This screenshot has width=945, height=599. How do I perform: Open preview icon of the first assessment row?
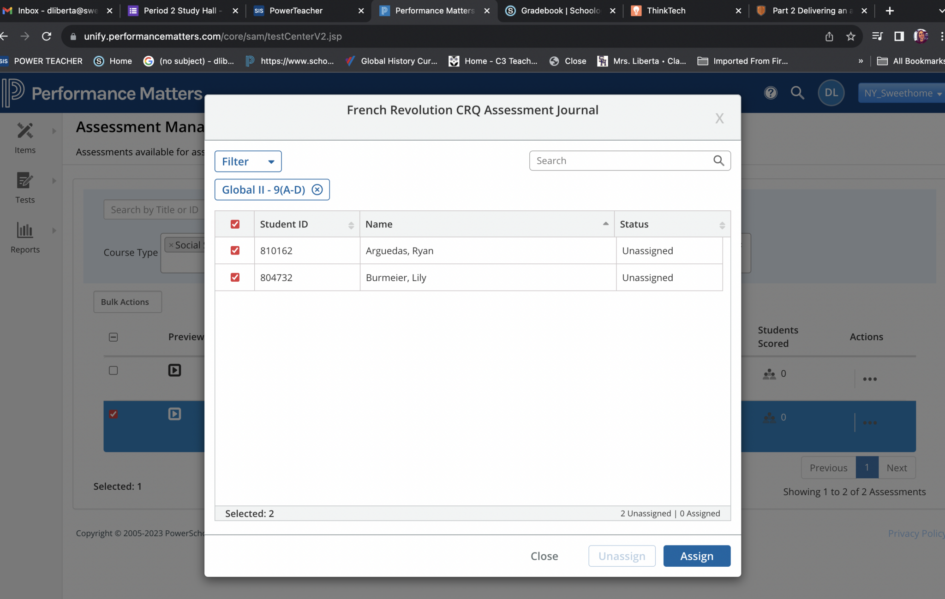[174, 370]
